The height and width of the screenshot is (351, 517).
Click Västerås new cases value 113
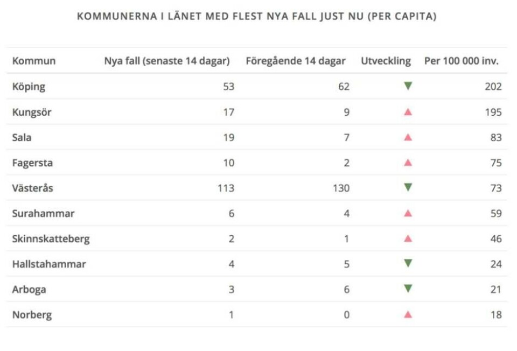(226, 188)
